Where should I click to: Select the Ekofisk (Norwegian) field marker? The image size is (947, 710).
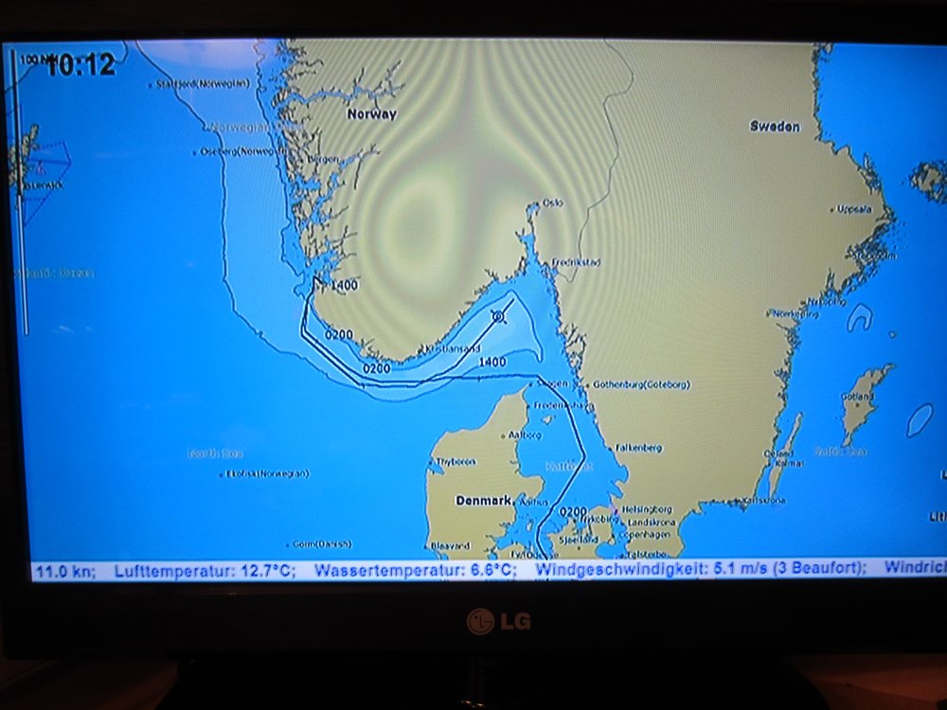pos(222,473)
